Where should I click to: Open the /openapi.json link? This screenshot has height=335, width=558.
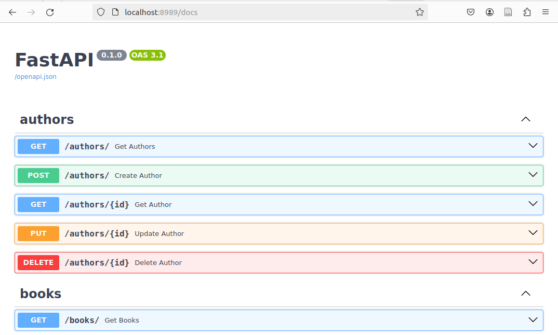(x=35, y=76)
